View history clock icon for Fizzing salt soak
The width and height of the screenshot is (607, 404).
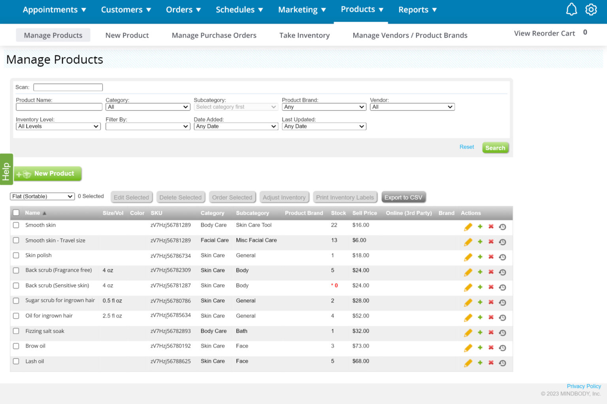(x=502, y=333)
